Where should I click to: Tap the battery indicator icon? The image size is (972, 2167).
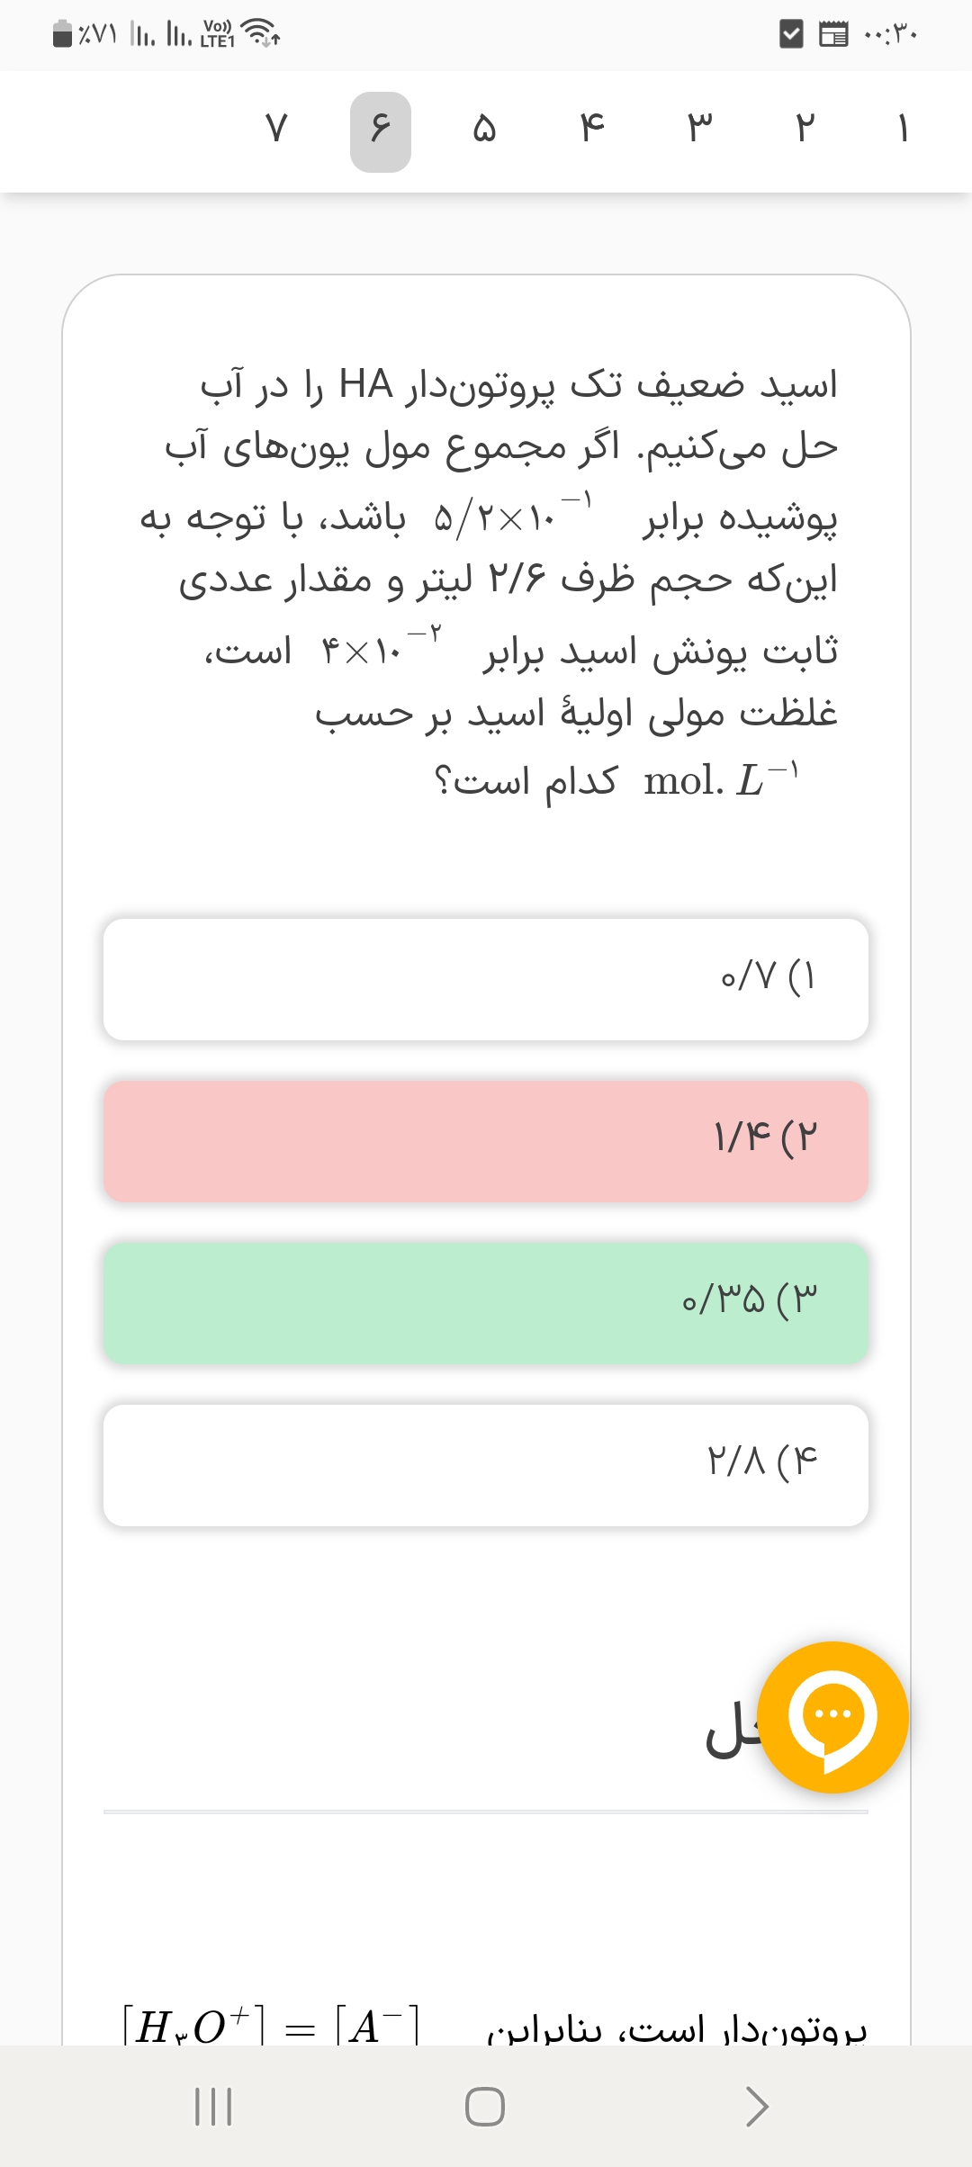(x=63, y=34)
